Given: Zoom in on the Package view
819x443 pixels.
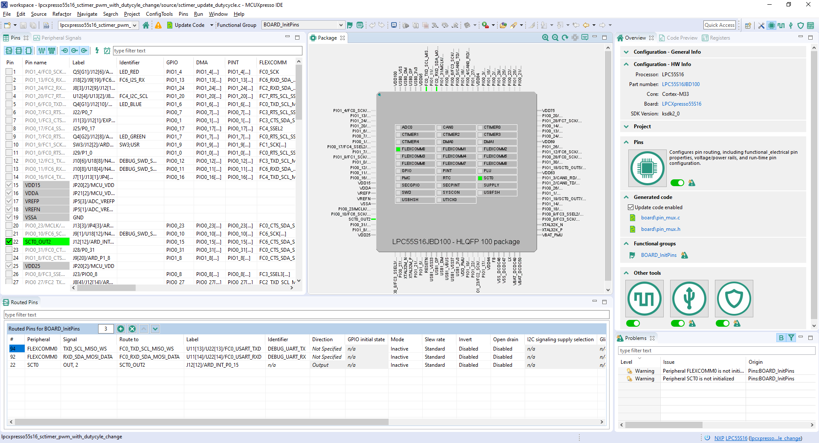Looking at the screenshot, I should 545,37.
